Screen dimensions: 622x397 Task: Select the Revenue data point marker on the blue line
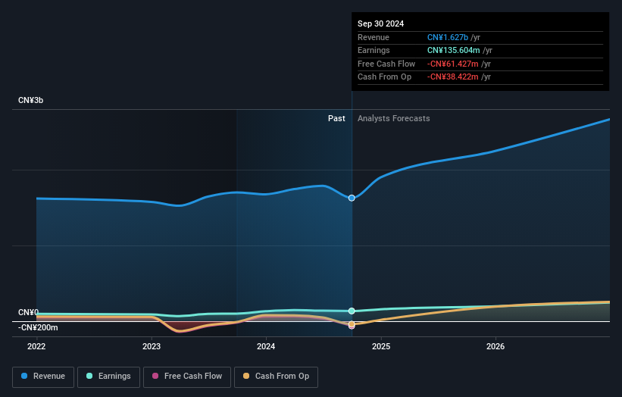click(x=352, y=198)
